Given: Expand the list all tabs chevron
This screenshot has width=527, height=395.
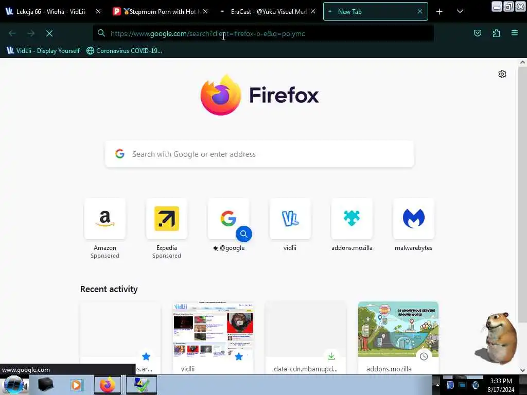Looking at the screenshot, I should point(460,11).
